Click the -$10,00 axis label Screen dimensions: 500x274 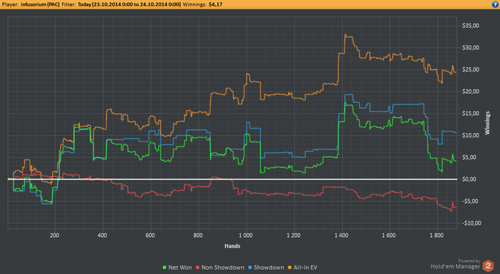coord(471,223)
